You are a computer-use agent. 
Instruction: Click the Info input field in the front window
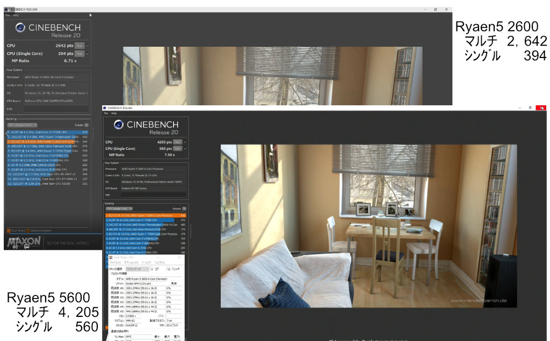(150, 195)
